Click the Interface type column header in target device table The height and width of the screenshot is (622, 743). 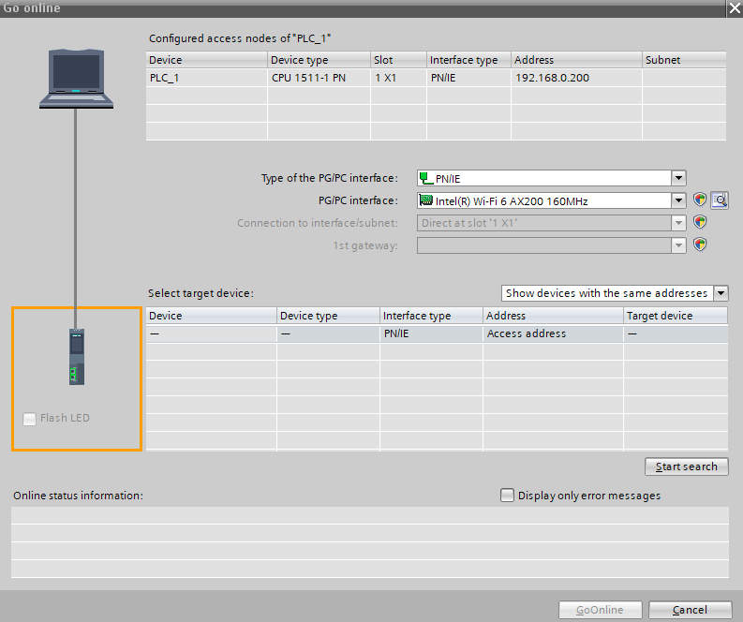click(431, 316)
